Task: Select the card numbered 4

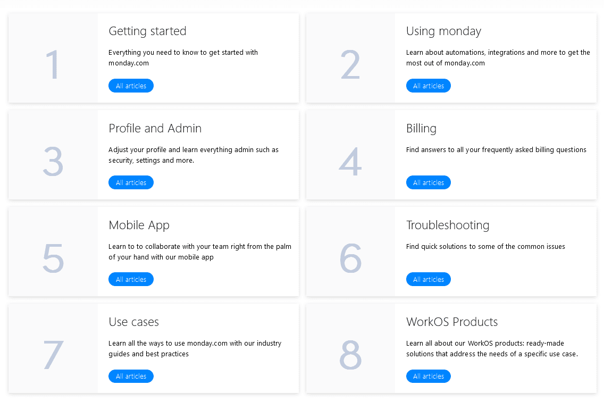Action: pyautogui.click(x=350, y=161)
